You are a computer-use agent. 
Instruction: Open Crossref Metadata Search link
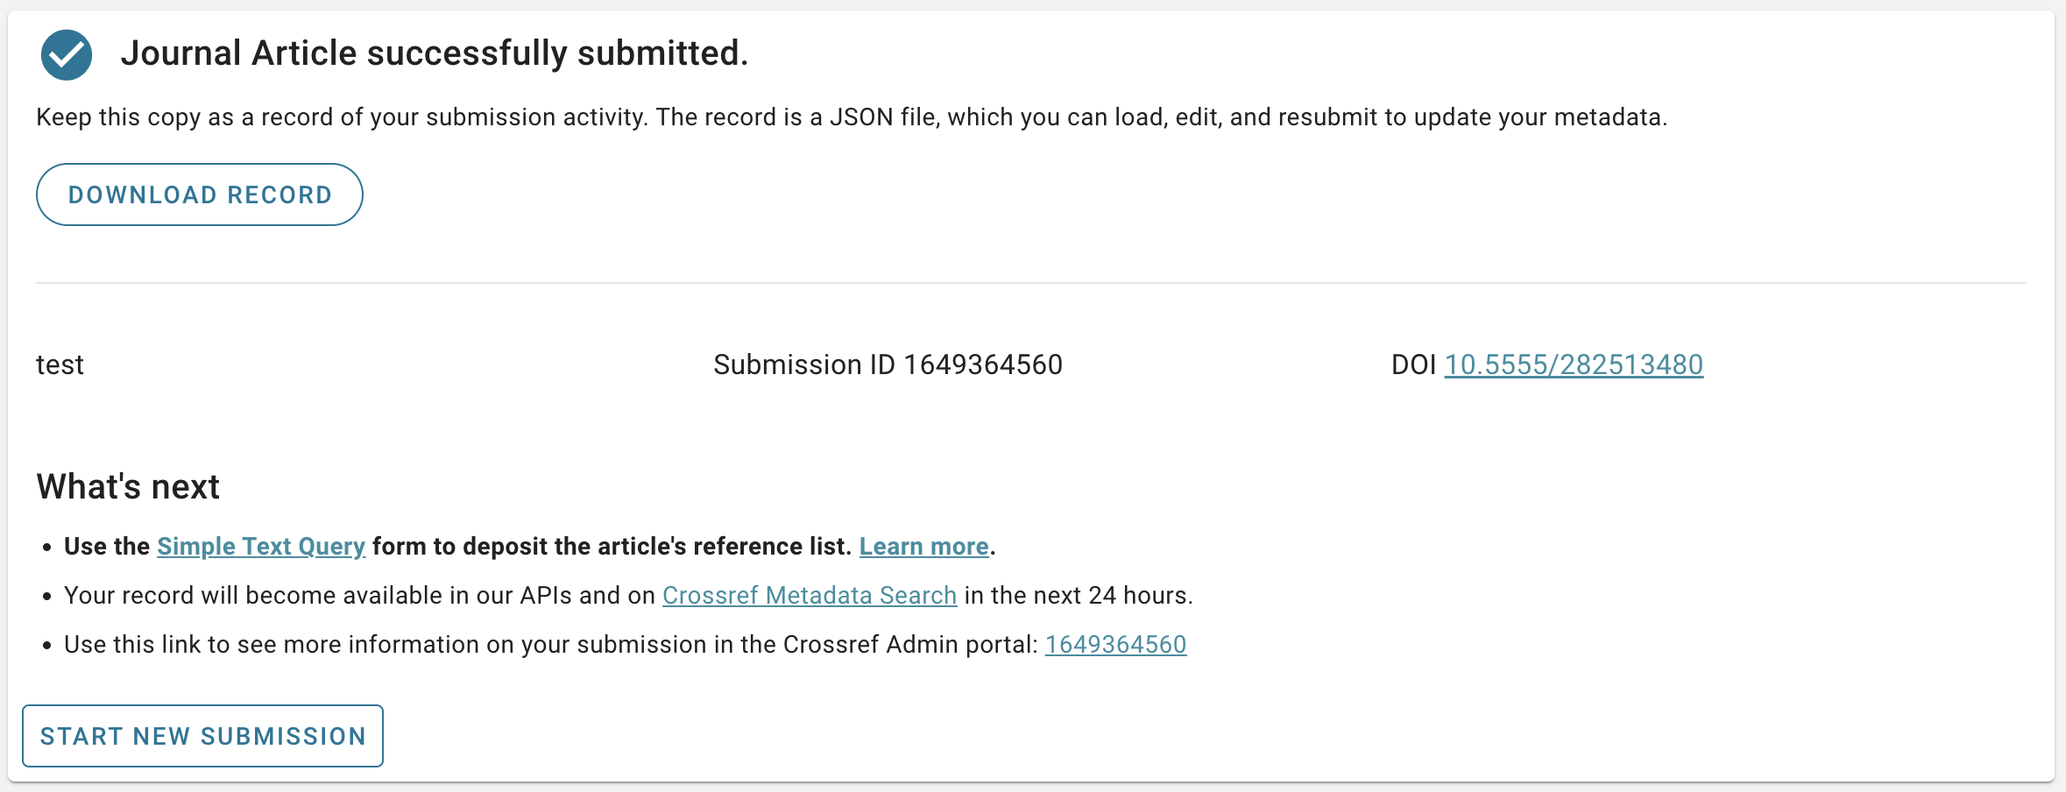pos(809,596)
